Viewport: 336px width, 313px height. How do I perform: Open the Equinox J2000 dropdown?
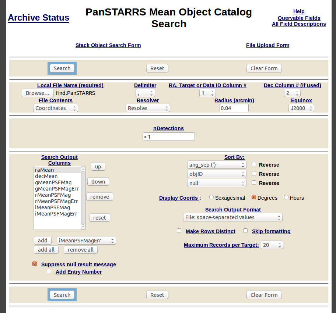pos(301,108)
